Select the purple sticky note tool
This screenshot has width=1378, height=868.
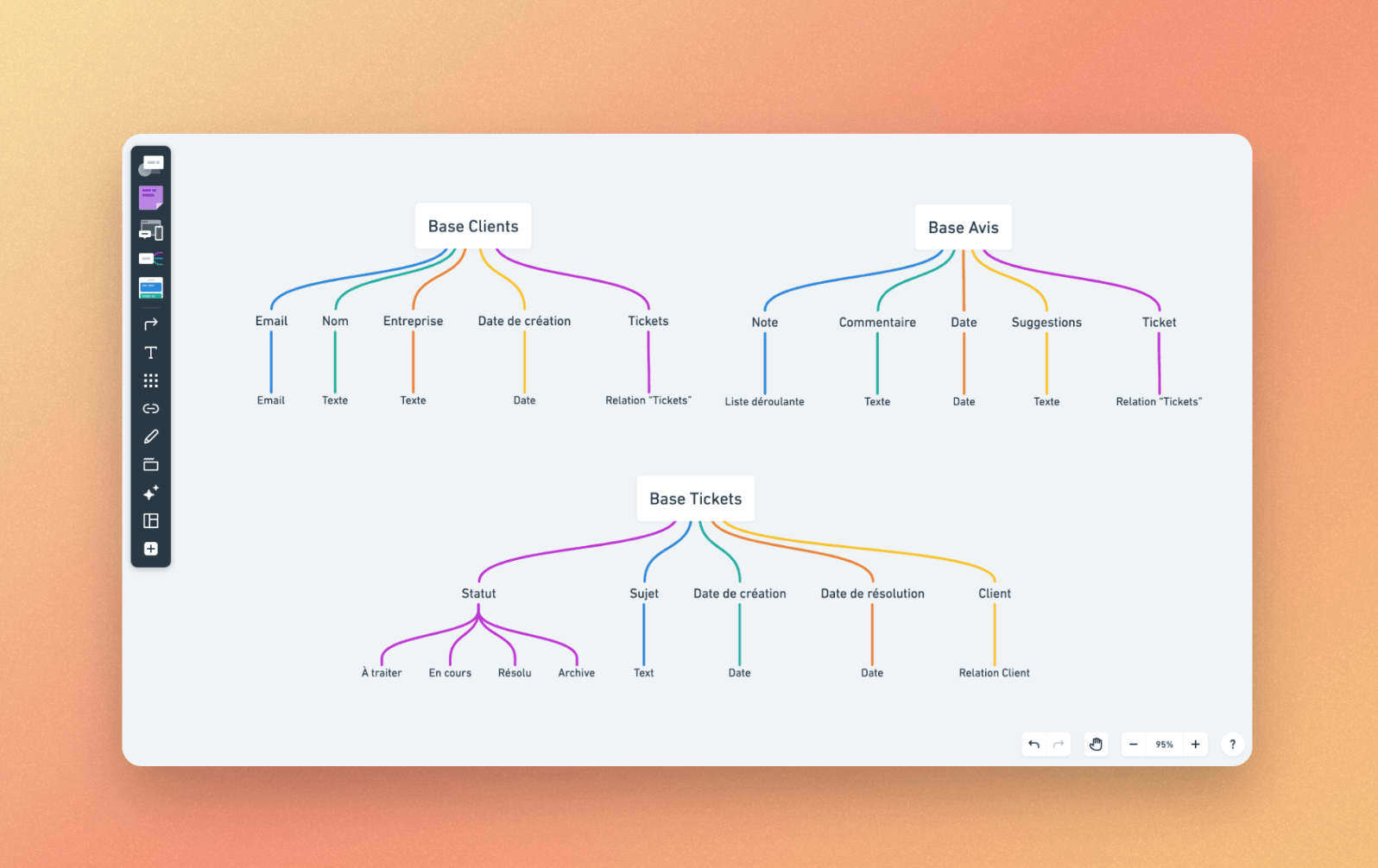pos(150,198)
